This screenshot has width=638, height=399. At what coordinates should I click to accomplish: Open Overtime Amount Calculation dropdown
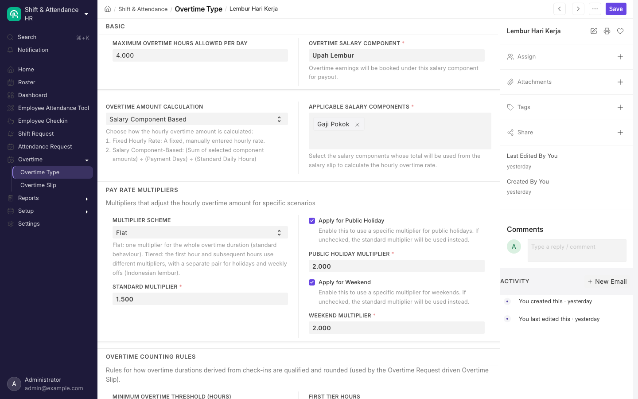click(x=197, y=119)
